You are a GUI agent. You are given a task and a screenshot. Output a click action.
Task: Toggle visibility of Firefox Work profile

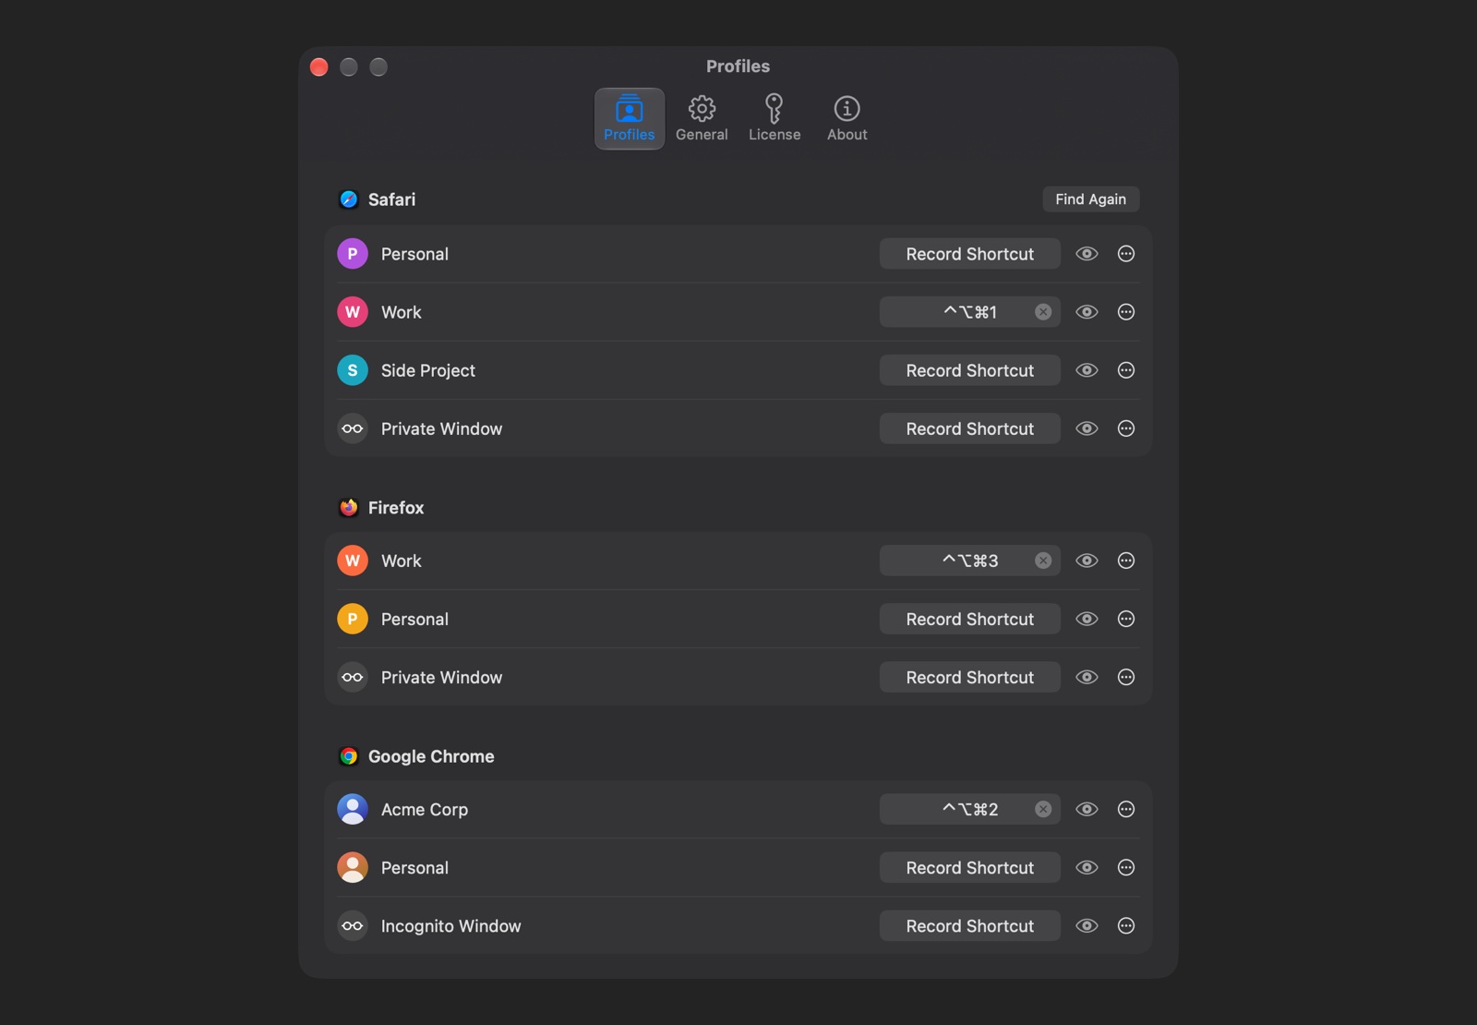(x=1087, y=561)
